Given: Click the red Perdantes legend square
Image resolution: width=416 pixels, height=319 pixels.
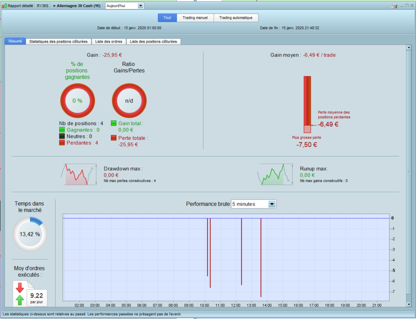Looking at the screenshot, I should [62, 142].
